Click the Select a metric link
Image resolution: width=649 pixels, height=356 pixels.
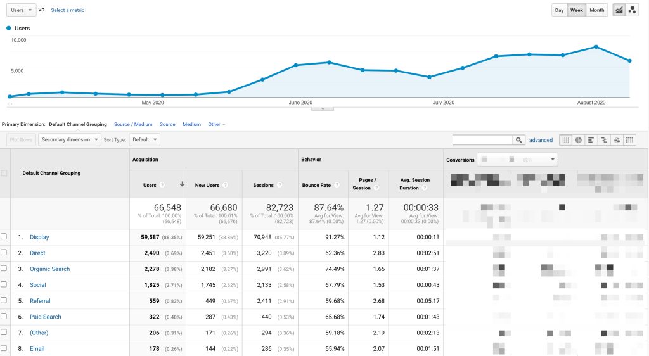pyautogui.click(x=67, y=10)
